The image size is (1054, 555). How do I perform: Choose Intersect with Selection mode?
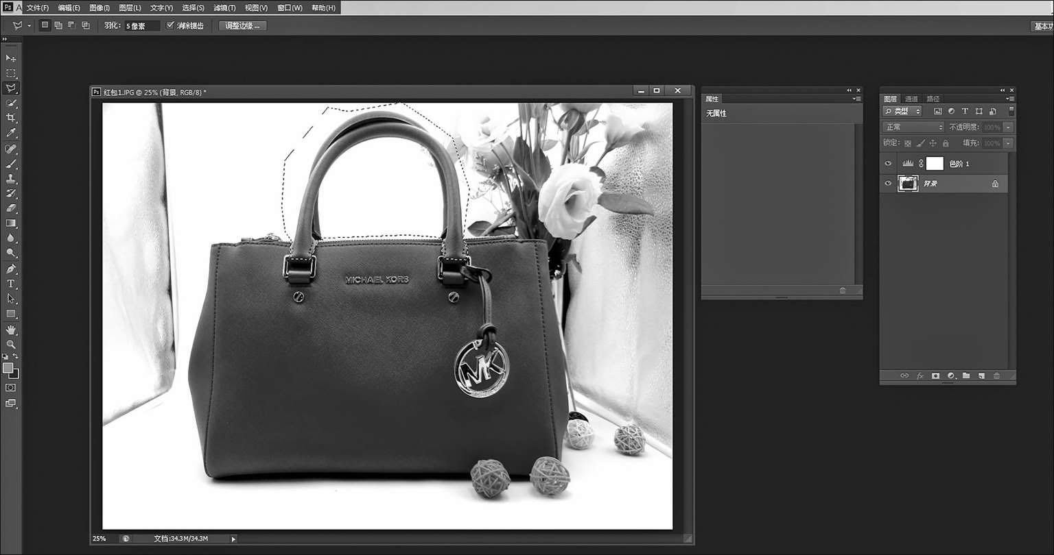coord(86,25)
